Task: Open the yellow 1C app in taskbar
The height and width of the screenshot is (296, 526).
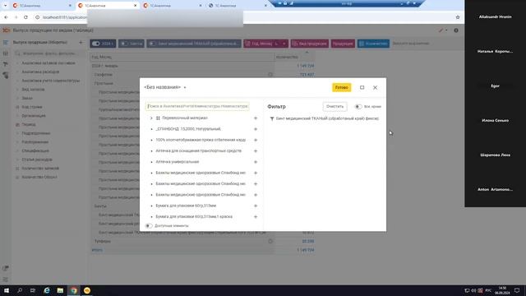Action: [87, 290]
